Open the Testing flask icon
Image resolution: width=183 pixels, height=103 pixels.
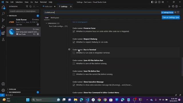pyautogui.click(x=3, y=39)
